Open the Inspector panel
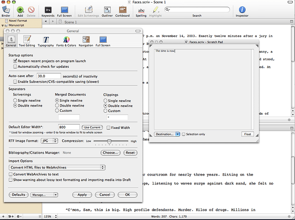Image resolution: width=295 pixels, height=220 pixels. pyautogui.click(x=242, y=10)
